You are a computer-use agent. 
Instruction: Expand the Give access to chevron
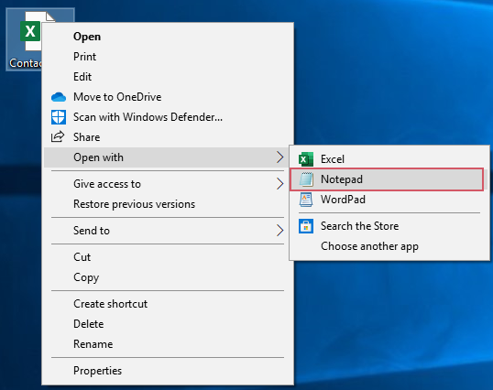[279, 184]
